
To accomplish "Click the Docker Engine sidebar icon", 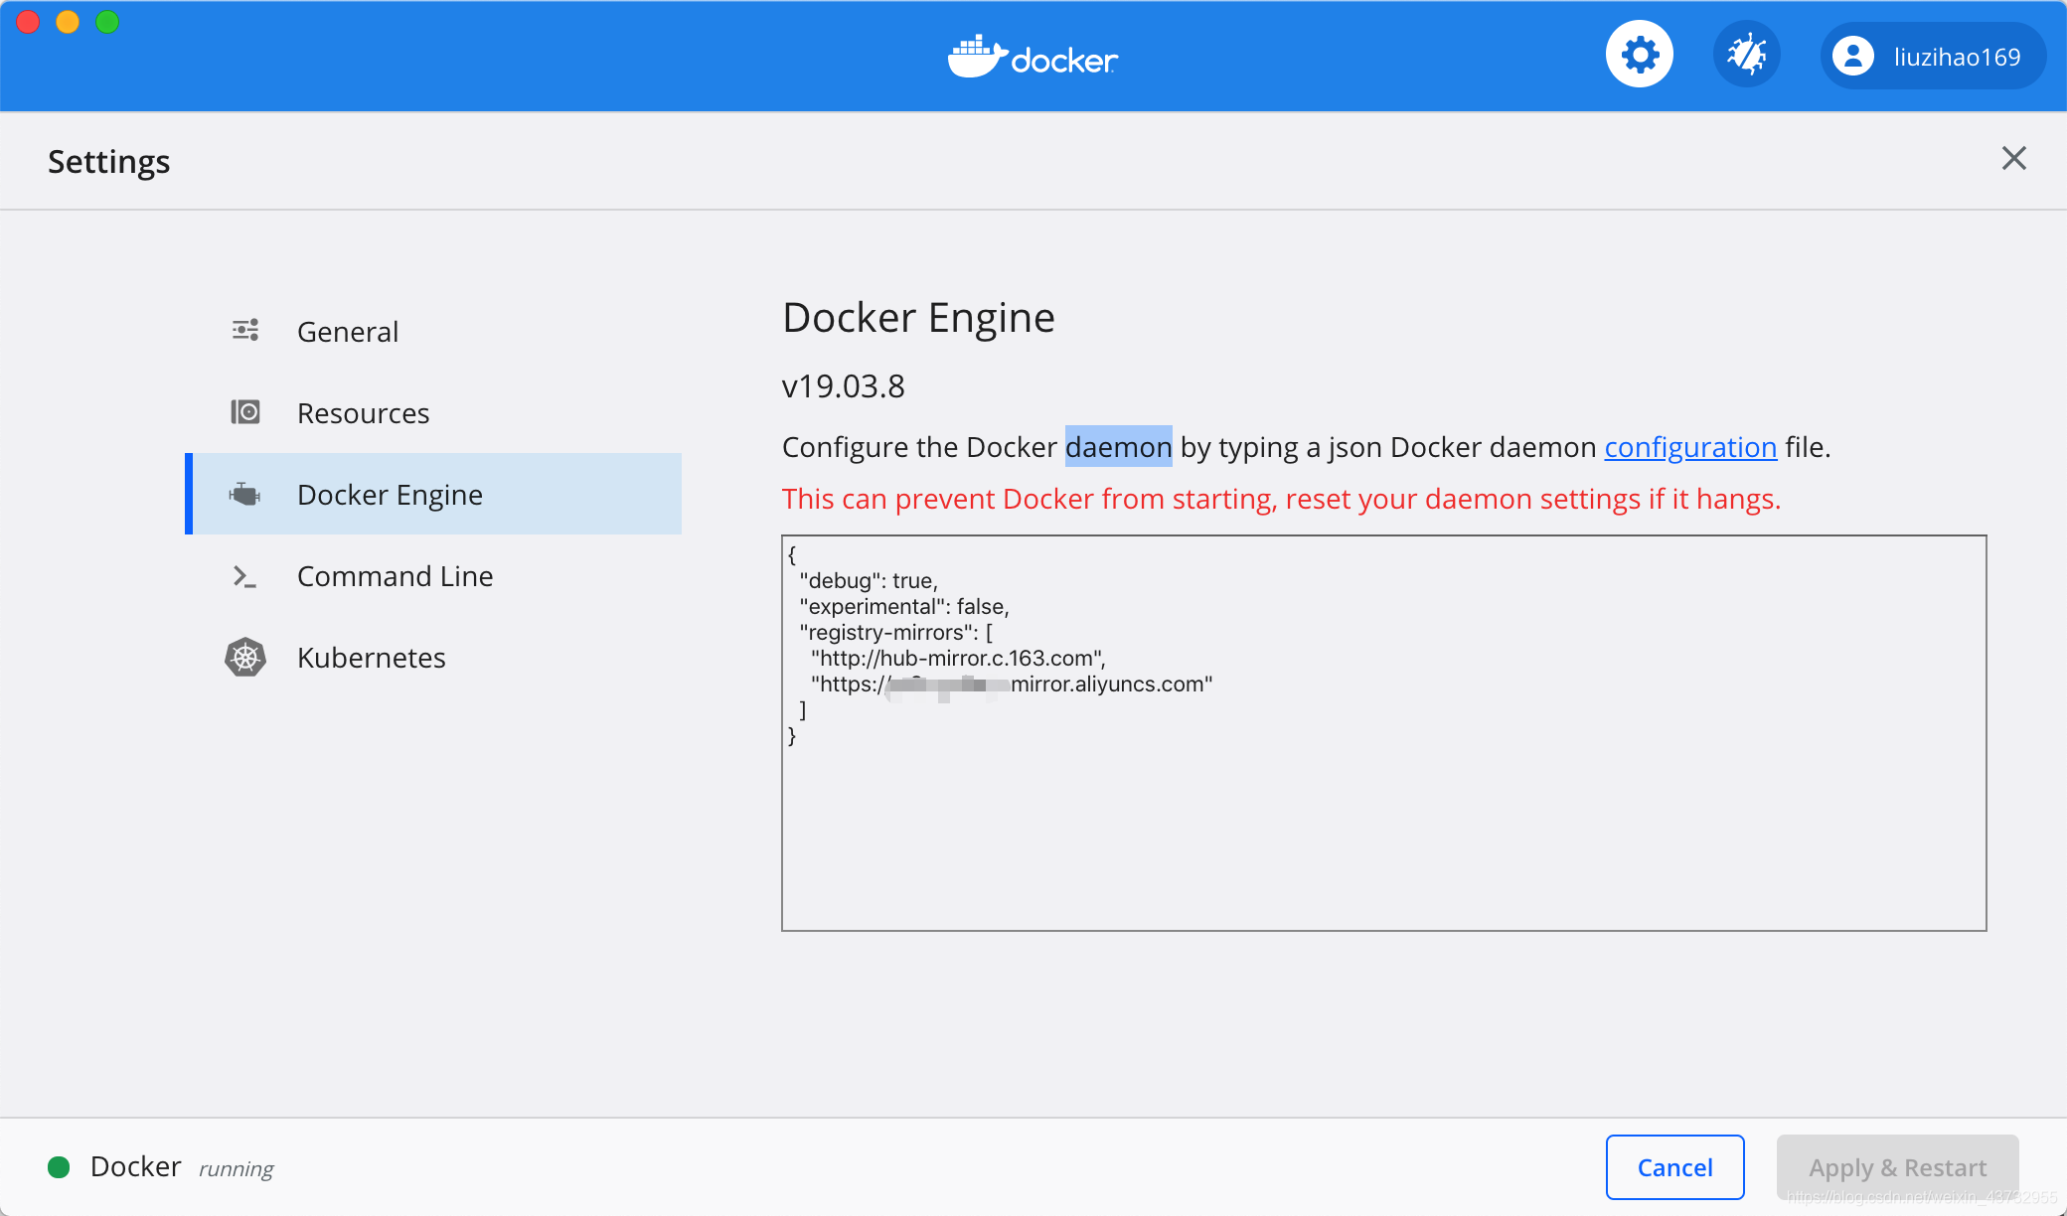I will [x=246, y=492].
